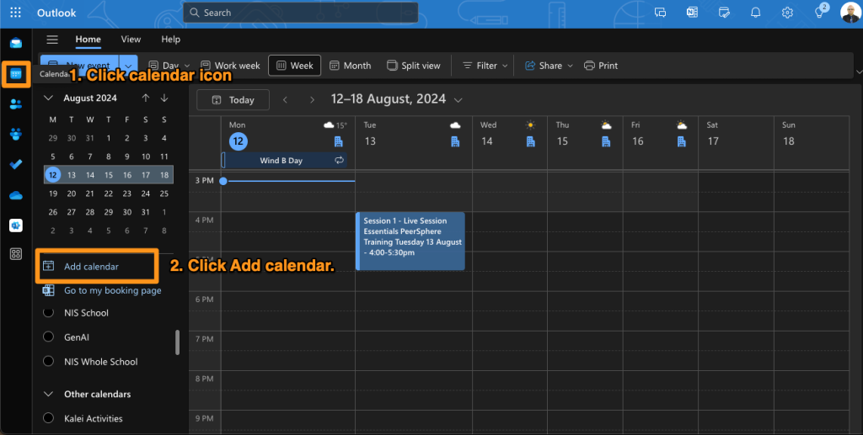This screenshot has width=863, height=435.
Task: Open Mail from the left rail
Action: point(16,44)
